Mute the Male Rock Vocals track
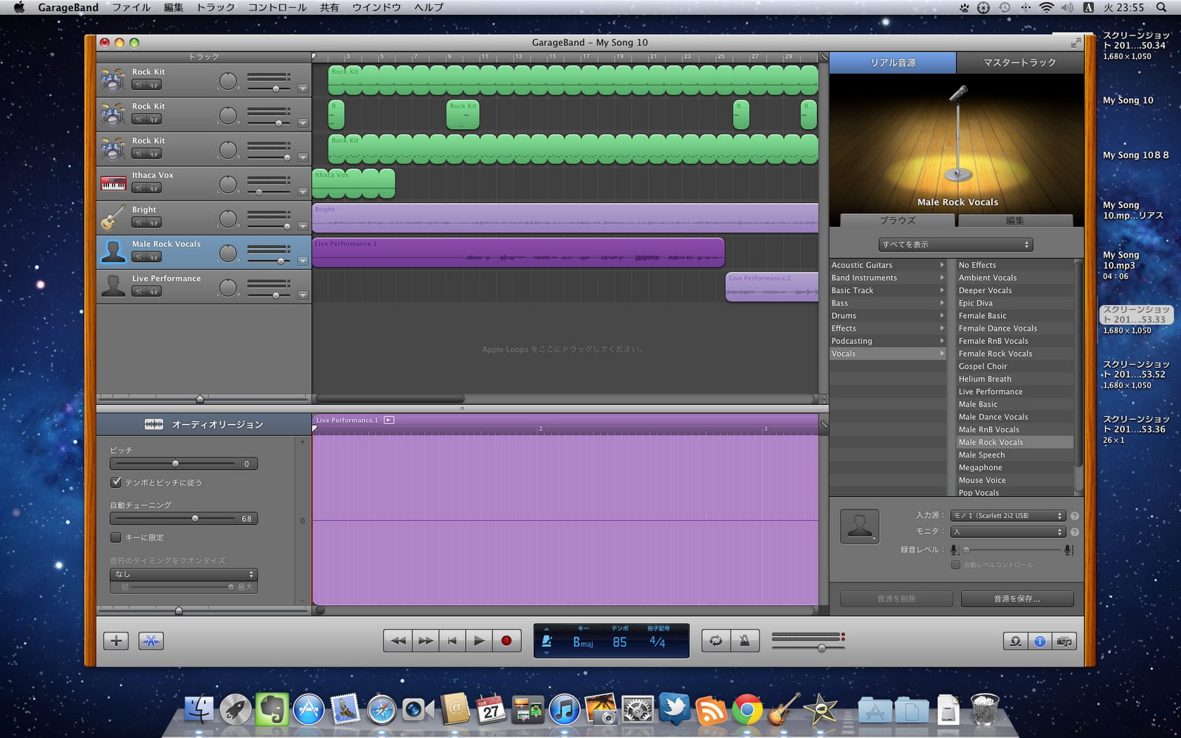1181x738 pixels. click(140, 257)
